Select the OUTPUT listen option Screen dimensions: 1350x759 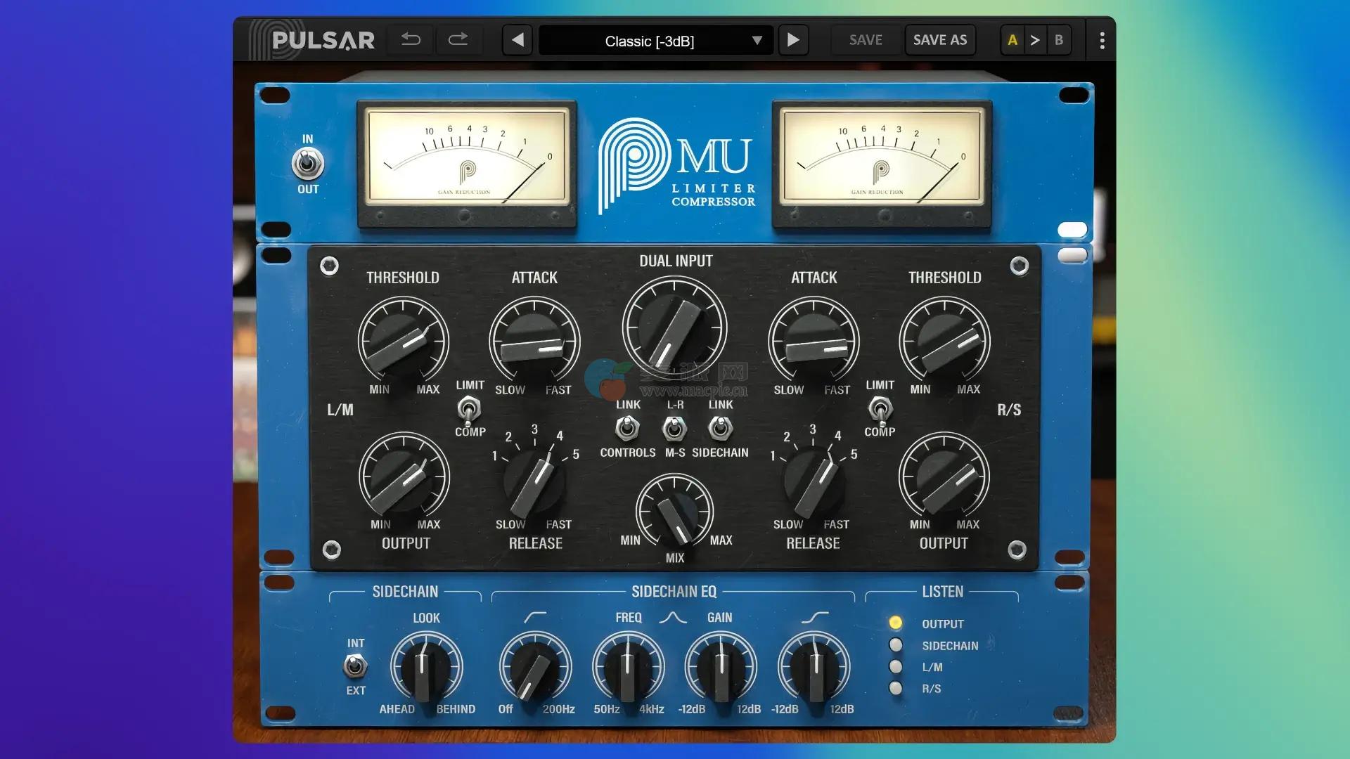895,623
